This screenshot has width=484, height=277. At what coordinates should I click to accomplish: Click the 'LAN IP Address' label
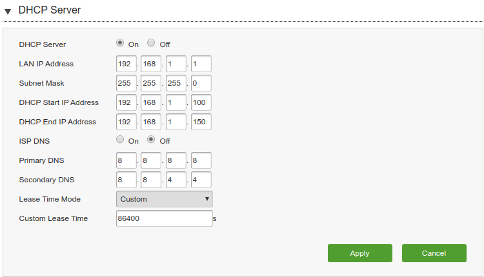point(46,64)
